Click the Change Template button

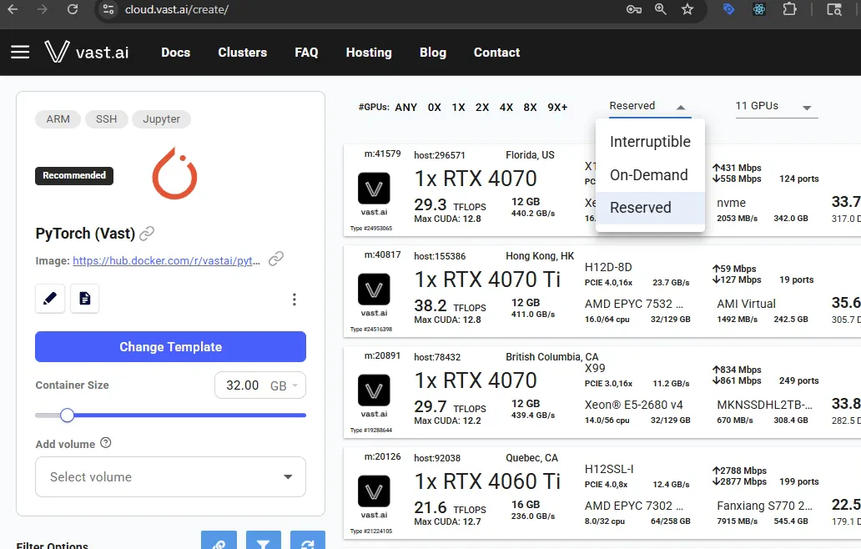(x=170, y=346)
